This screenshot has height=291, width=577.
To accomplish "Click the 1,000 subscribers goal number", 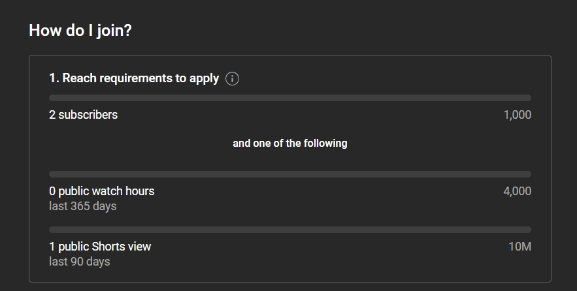I will coord(517,115).
